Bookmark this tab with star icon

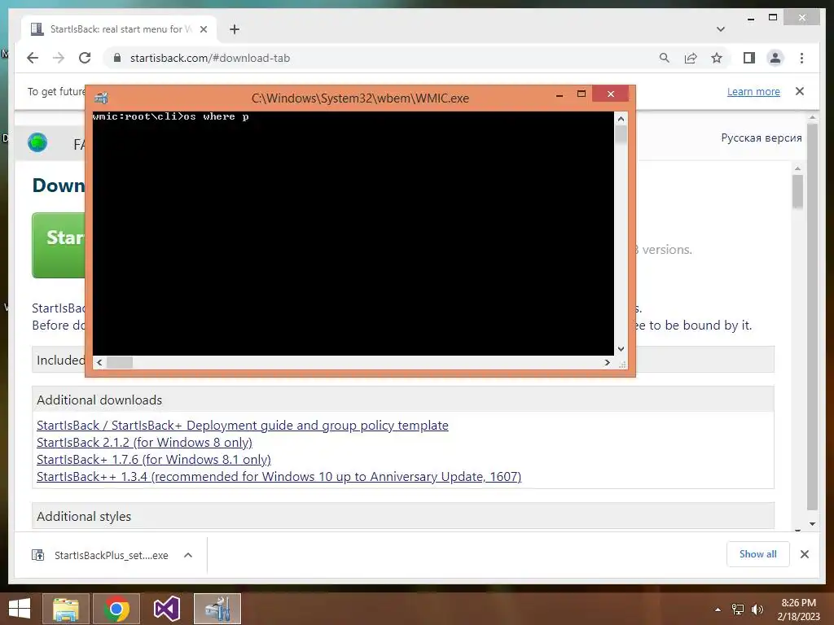coord(717,58)
